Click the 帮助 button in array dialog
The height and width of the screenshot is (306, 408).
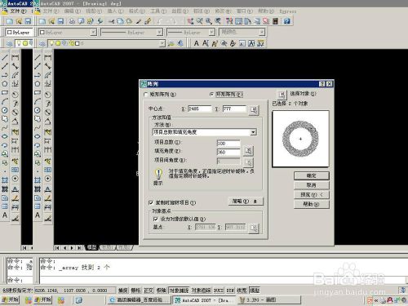click(312, 204)
